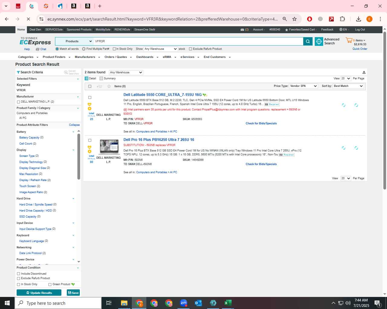This screenshot has width=387, height=309.
Task: Open the Price Type Vendor SPA dropdown
Action: tap(303, 86)
